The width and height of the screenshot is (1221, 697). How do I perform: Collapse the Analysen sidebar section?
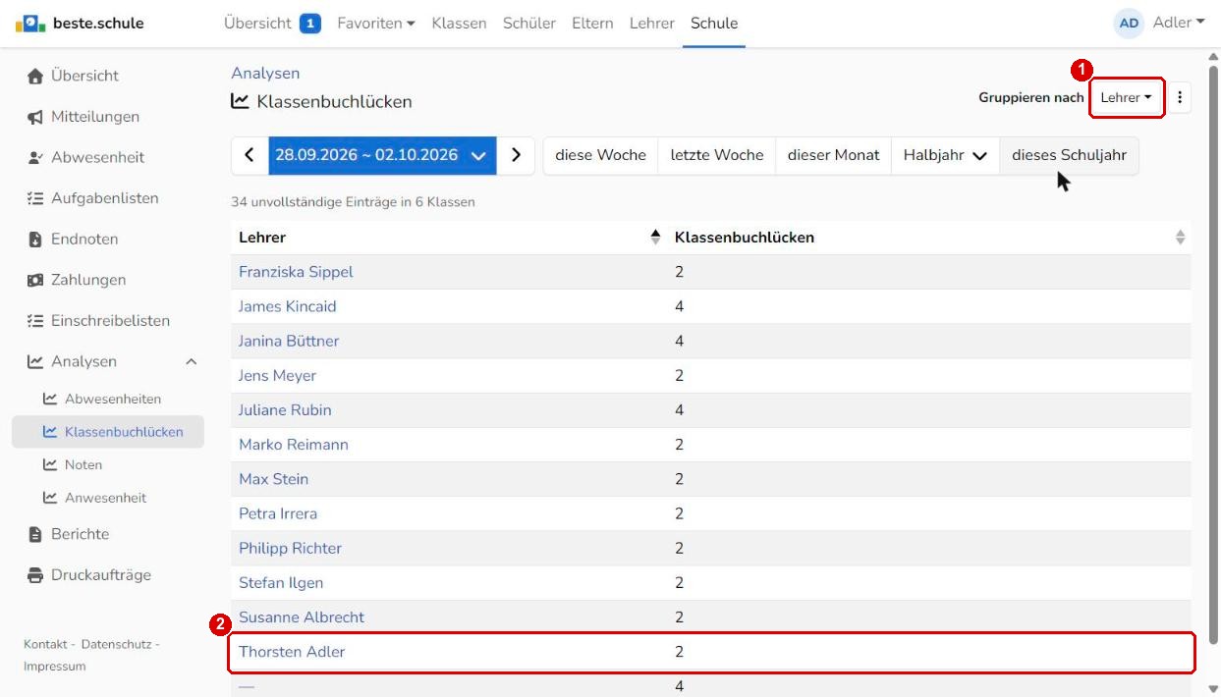tap(191, 362)
